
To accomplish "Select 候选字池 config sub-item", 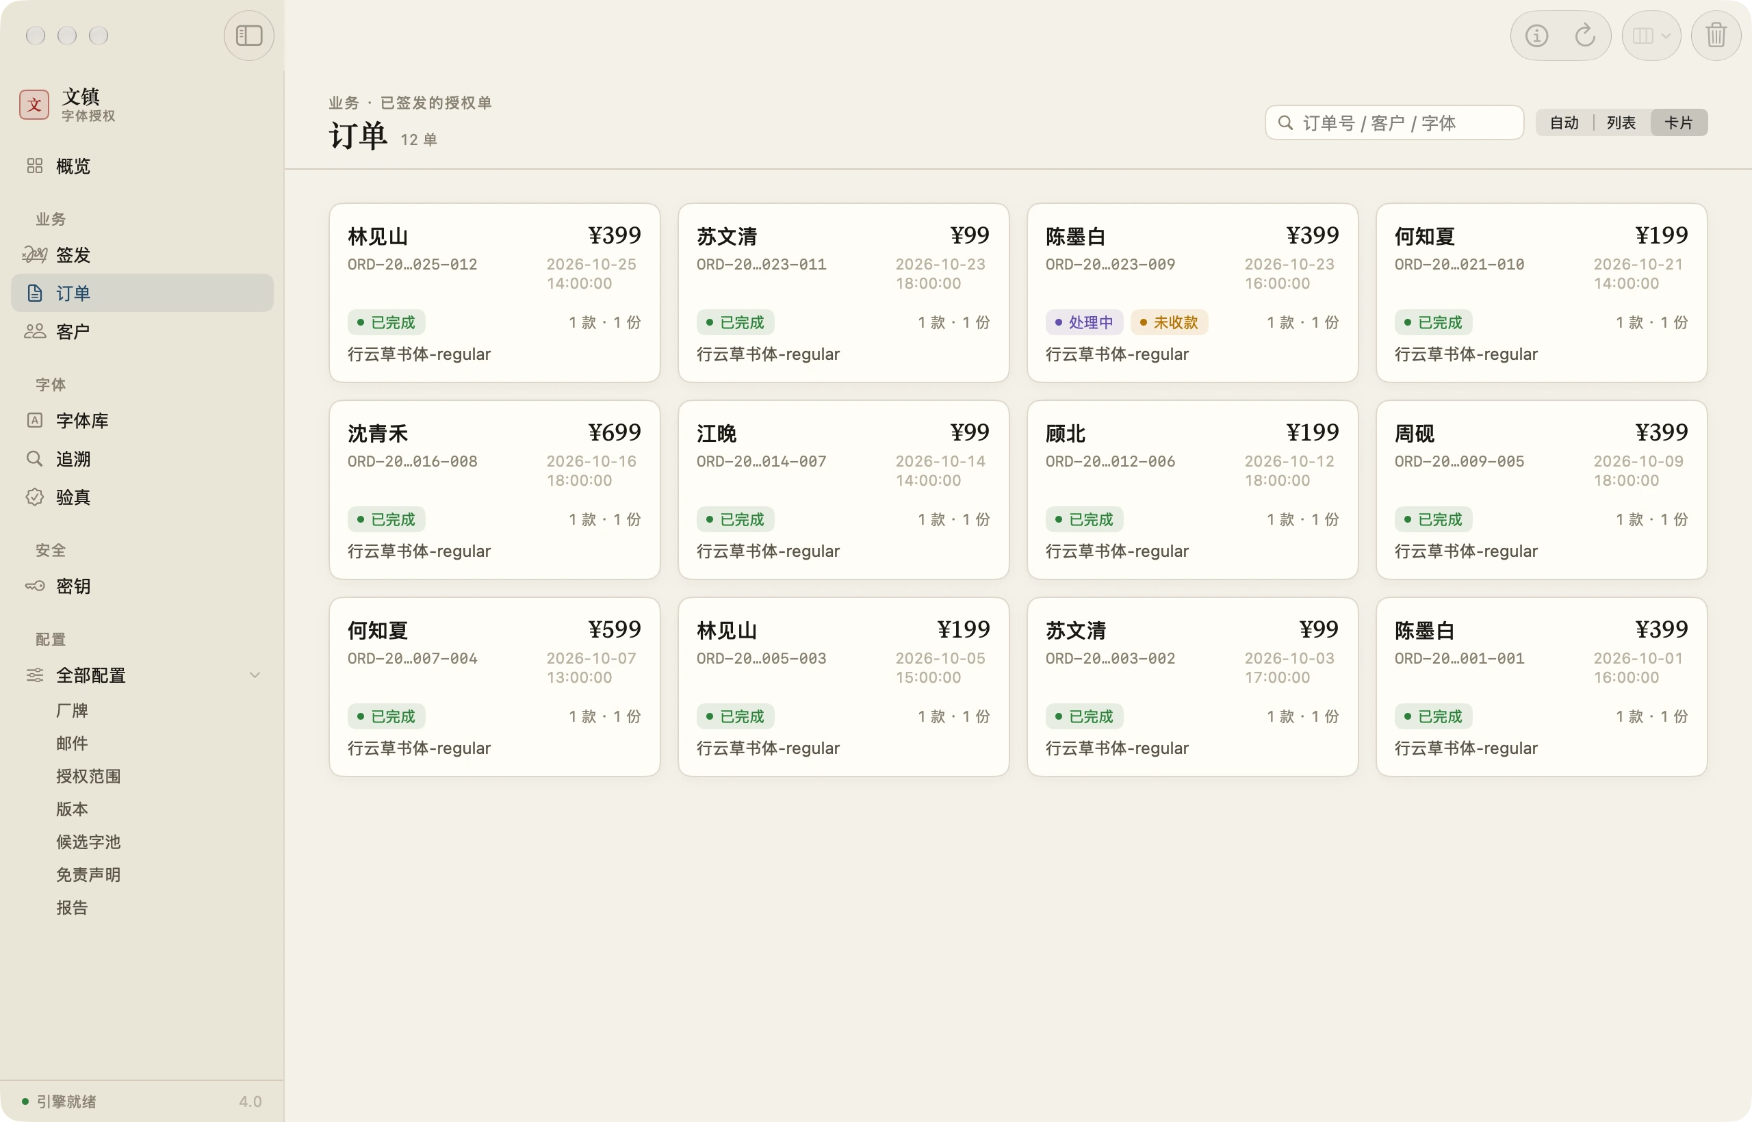I will pos(88,842).
